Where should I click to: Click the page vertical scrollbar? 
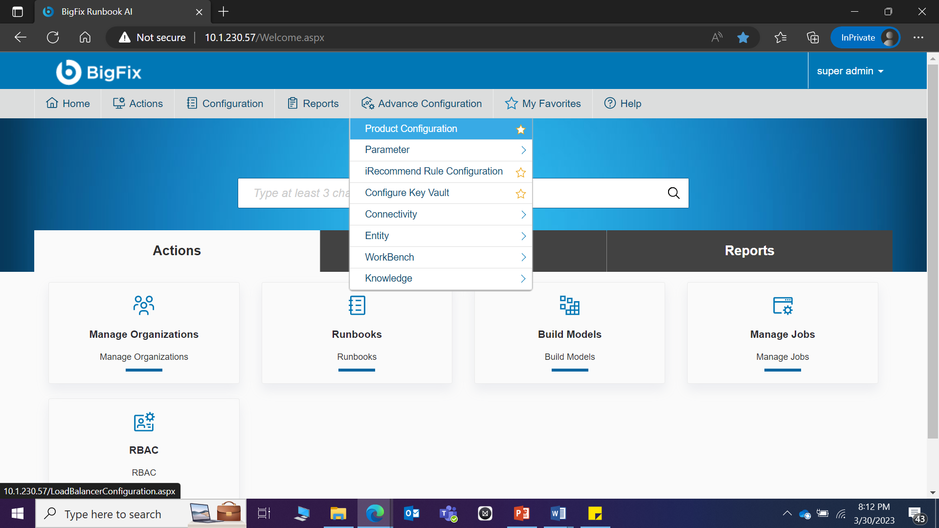[932, 244]
